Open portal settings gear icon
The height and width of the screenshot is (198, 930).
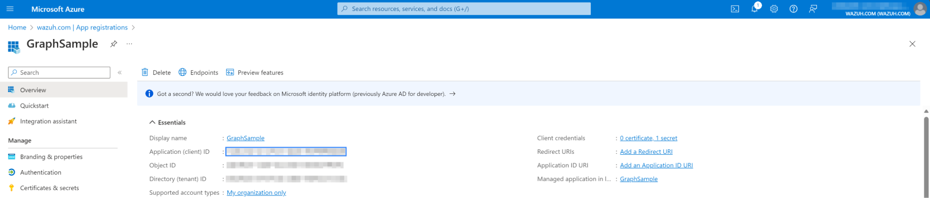774,9
